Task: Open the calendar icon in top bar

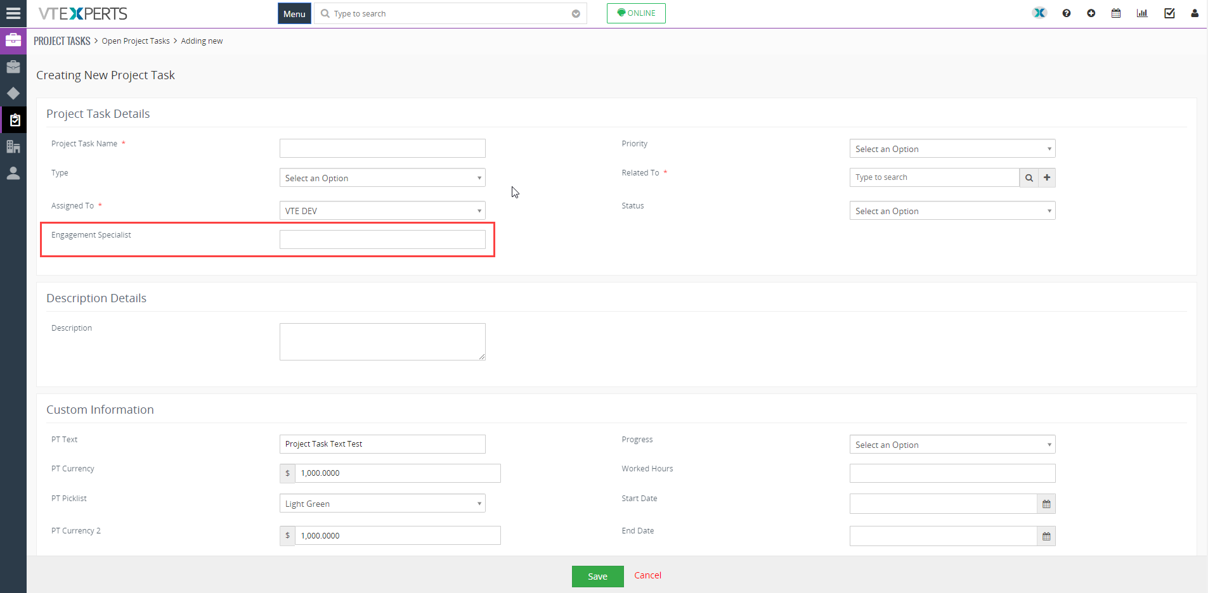Action: point(1116,13)
